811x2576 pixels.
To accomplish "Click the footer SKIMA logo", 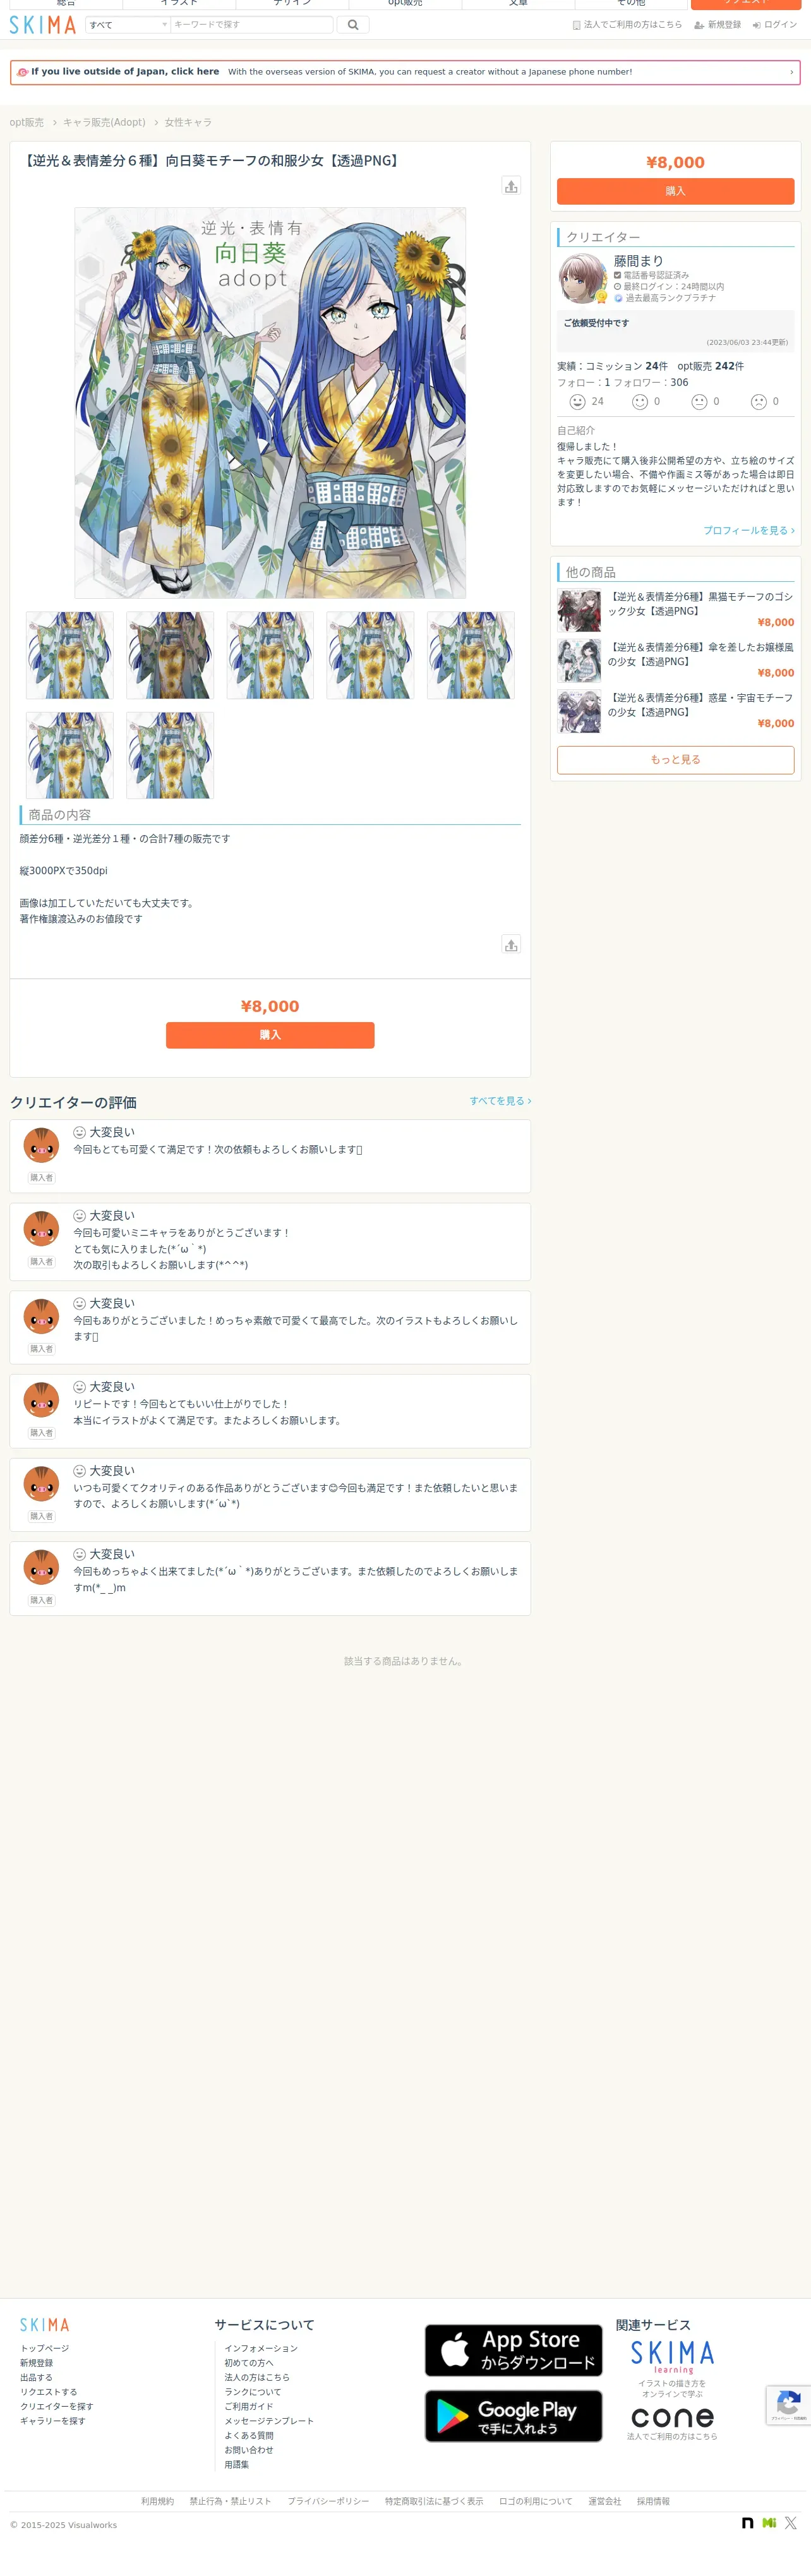I will point(45,2325).
